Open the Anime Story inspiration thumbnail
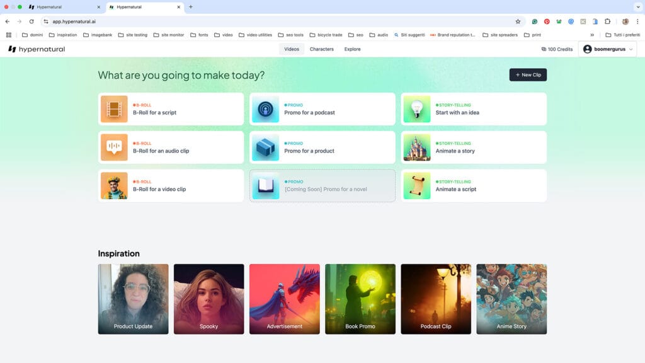The height and width of the screenshot is (363, 645). [x=511, y=299]
